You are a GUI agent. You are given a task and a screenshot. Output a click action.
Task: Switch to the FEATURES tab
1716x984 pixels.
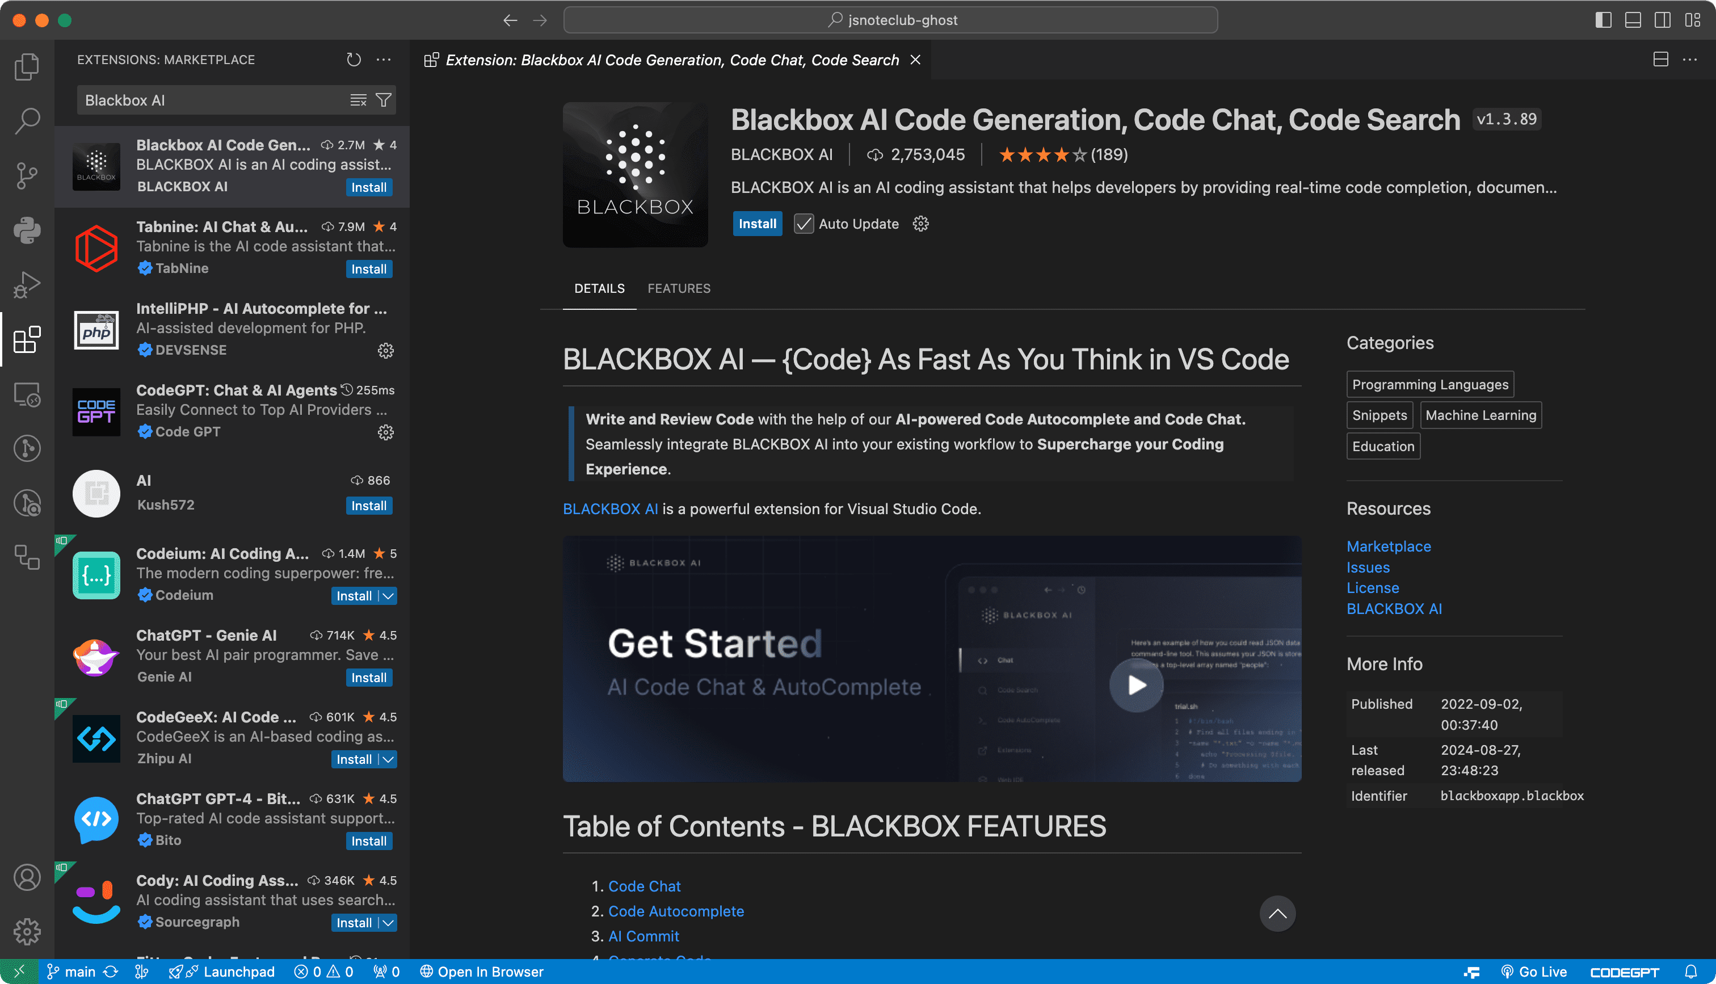coord(679,288)
